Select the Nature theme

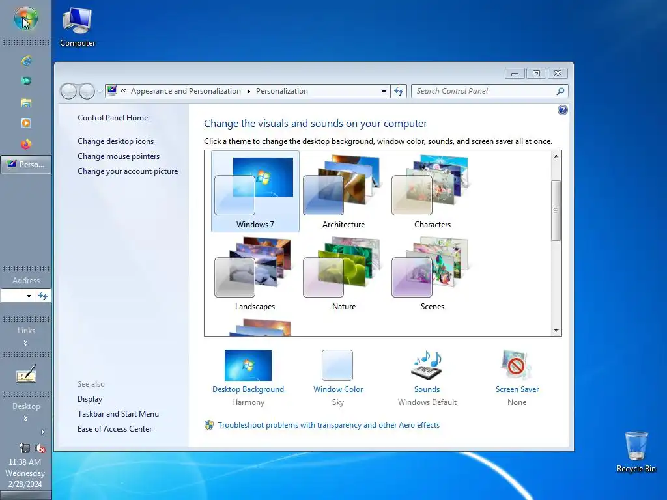coord(344,274)
